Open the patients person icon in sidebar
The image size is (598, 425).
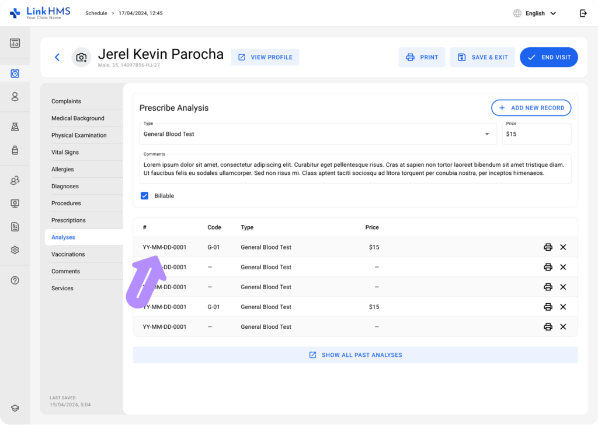15,97
